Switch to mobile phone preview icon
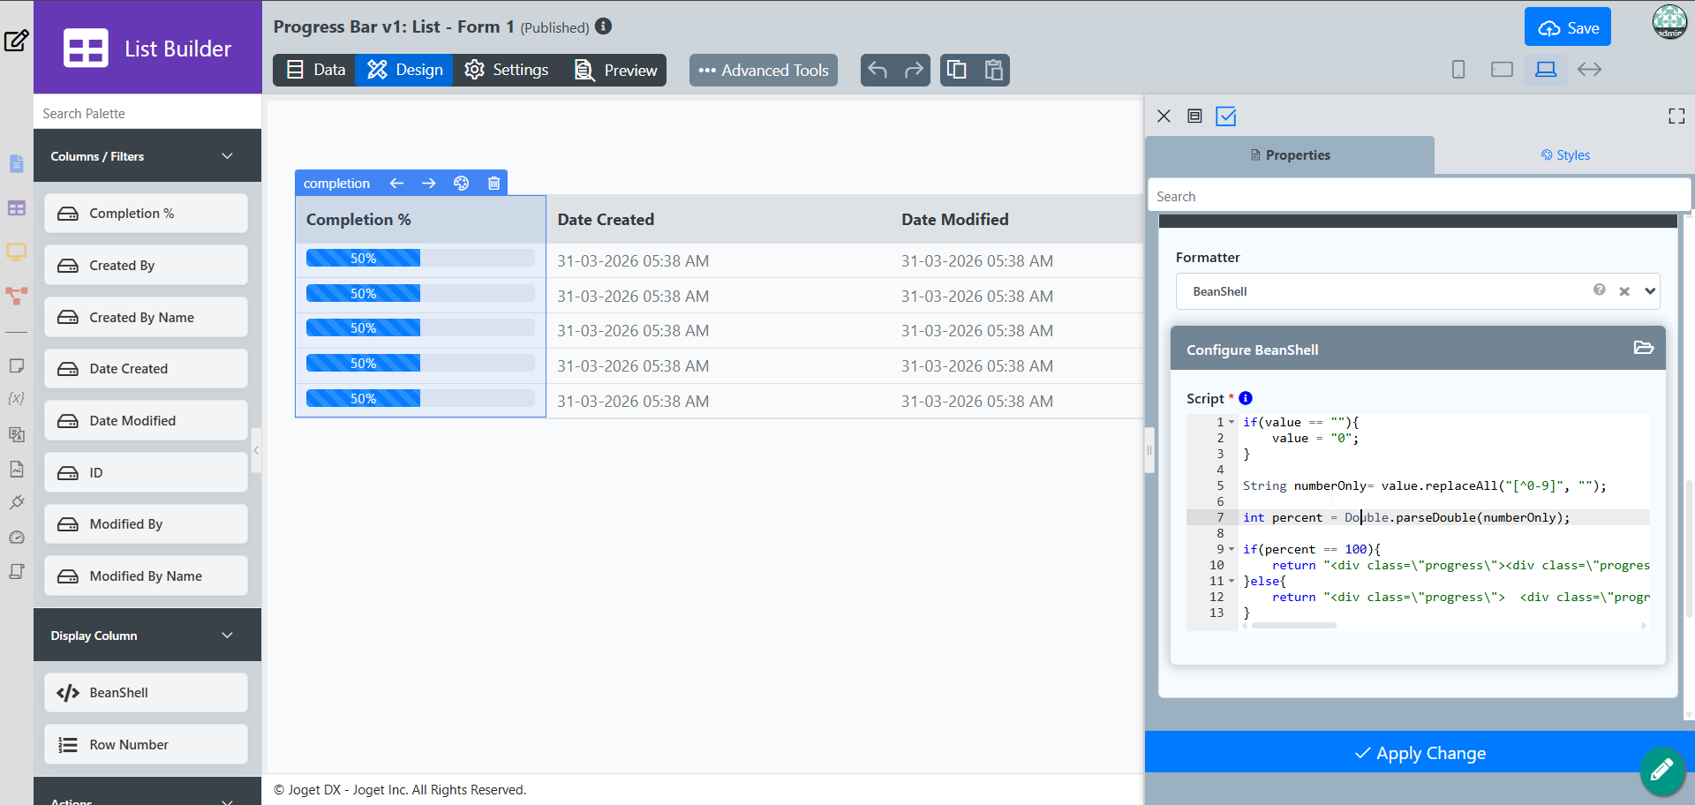The image size is (1695, 805). (x=1458, y=69)
